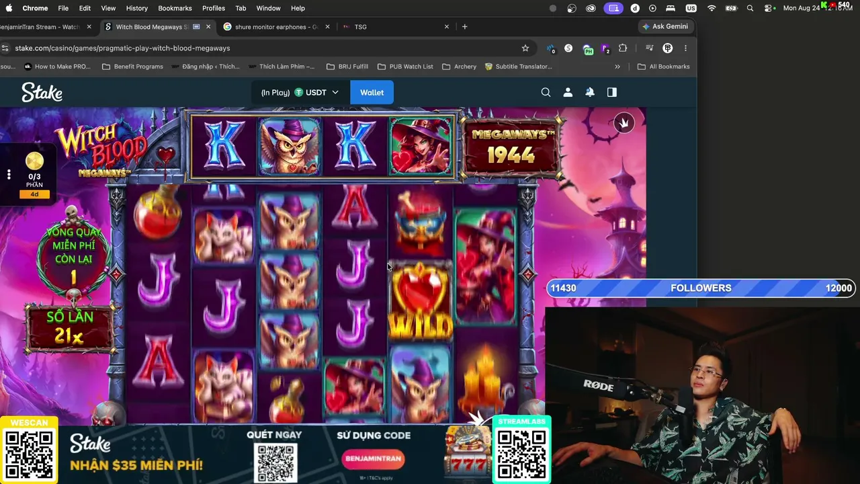Close the TSG tab
The image size is (860, 484).
point(447,27)
